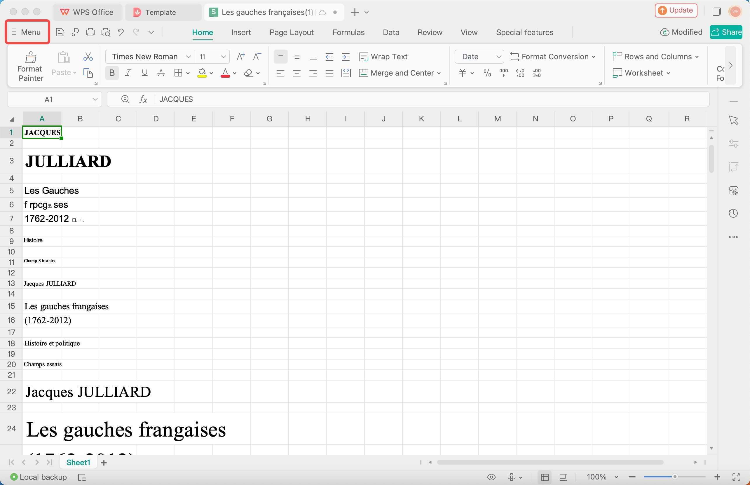
Task: Decrease font size with A- icon
Action: point(257,57)
